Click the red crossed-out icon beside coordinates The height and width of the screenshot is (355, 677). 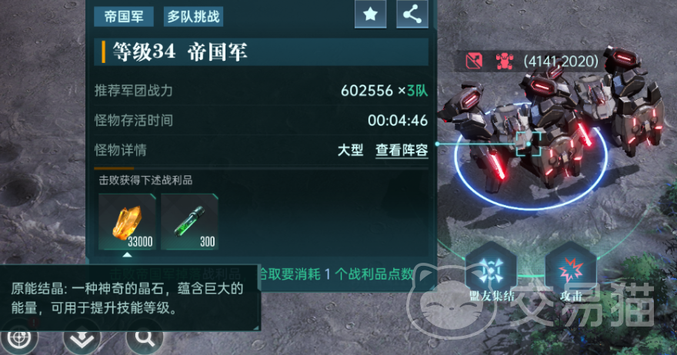pos(474,61)
